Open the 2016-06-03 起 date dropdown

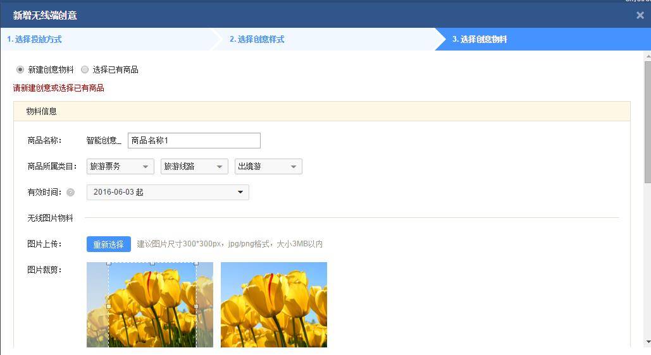pos(168,193)
